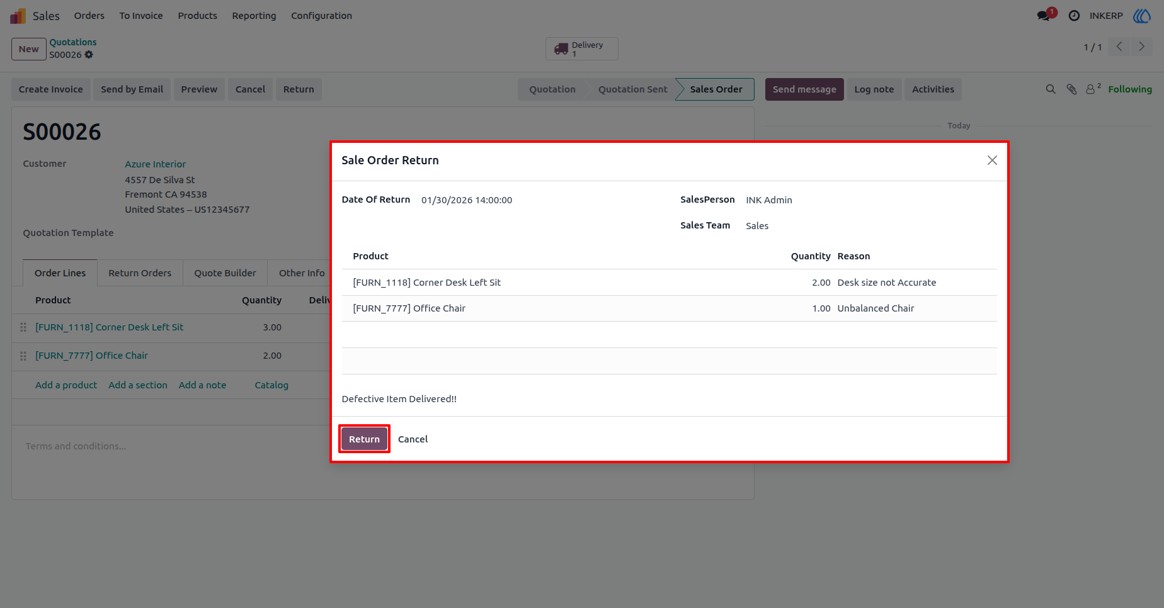Close the Sale Order Return dialog
This screenshot has width=1164, height=608.
click(992, 160)
